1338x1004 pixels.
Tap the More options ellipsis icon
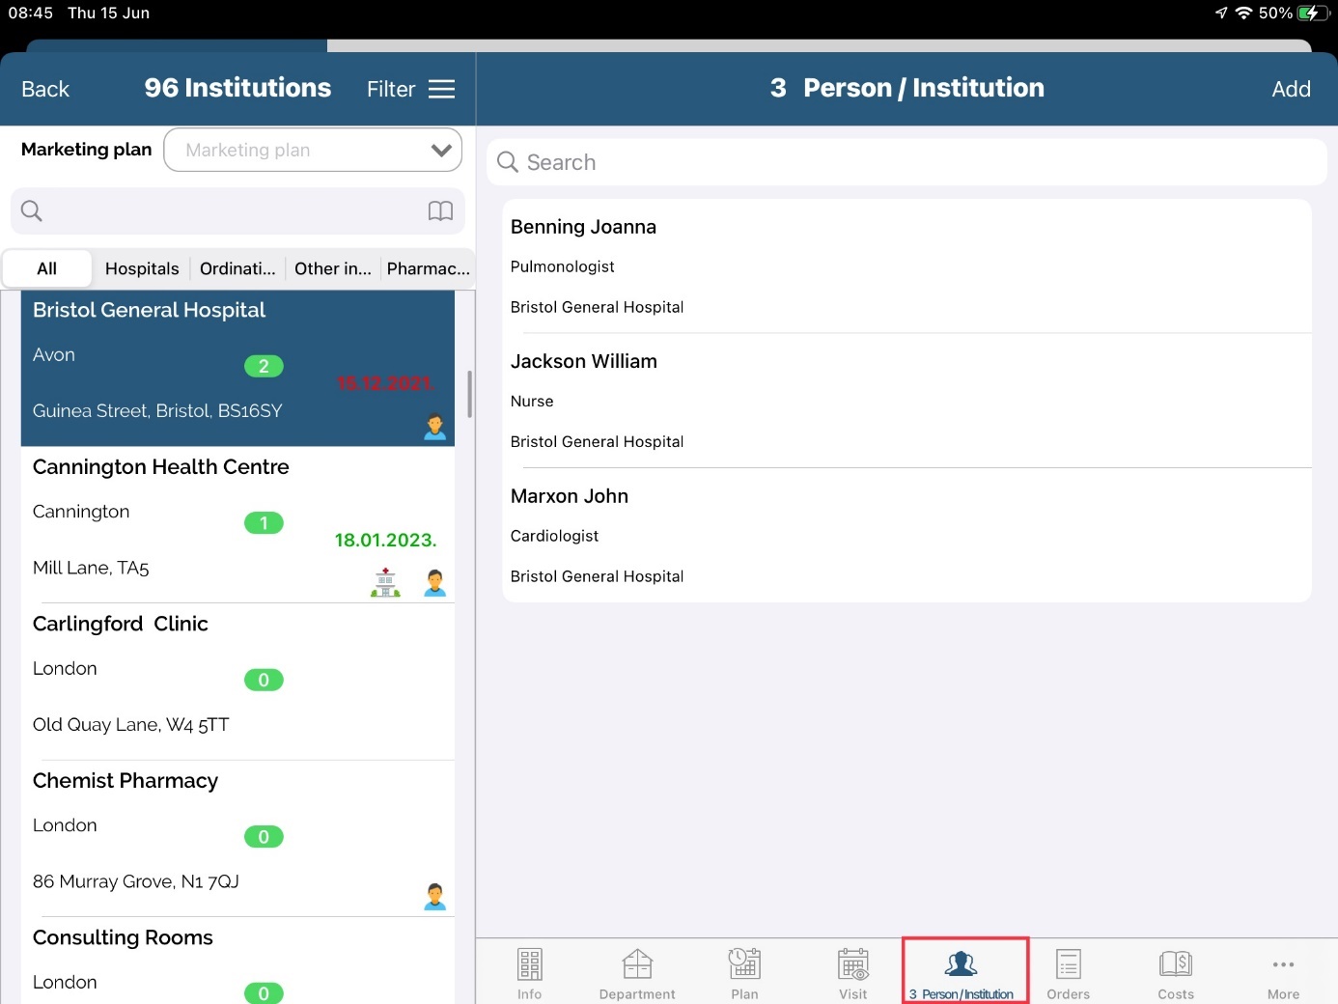(x=1283, y=965)
